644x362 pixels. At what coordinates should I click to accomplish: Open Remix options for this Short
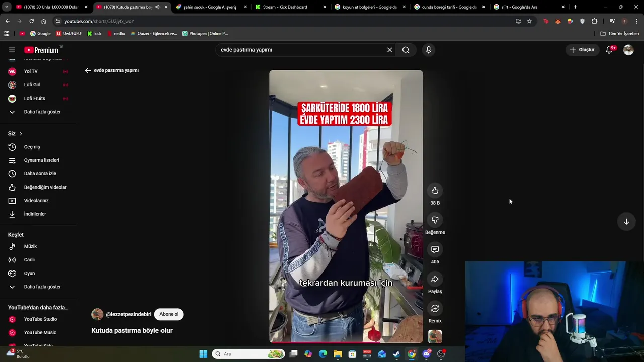(435, 309)
